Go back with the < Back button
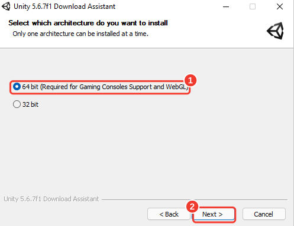This screenshot has height=226, width=294. [169, 214]
